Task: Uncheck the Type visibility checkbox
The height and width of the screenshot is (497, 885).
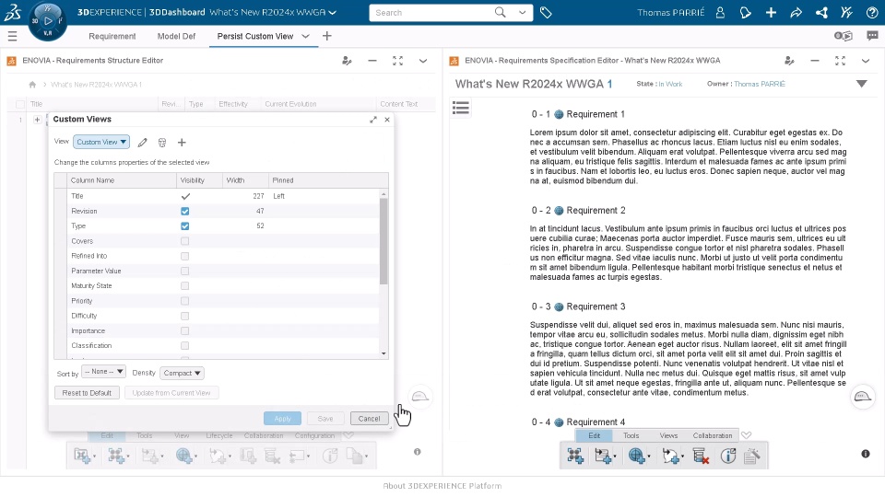Action: (x=184, y=226)
